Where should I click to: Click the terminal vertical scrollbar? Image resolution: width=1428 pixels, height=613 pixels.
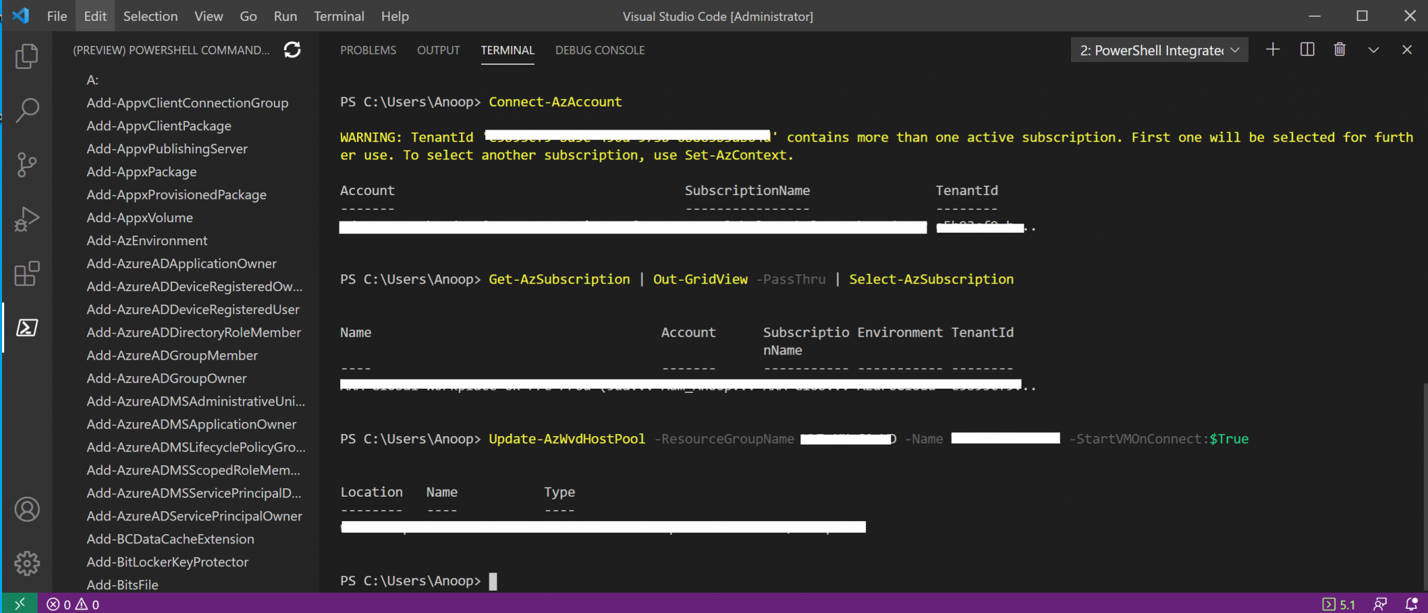[1425, 488]
